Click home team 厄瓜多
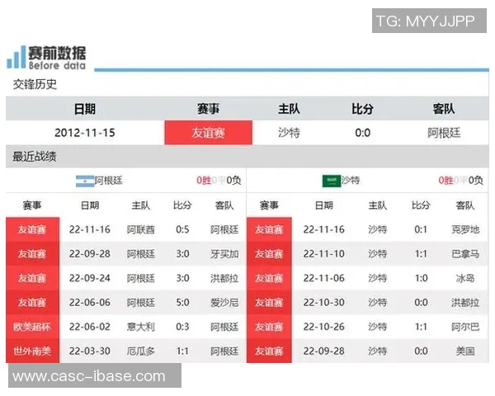 click(x=141, y=351)
